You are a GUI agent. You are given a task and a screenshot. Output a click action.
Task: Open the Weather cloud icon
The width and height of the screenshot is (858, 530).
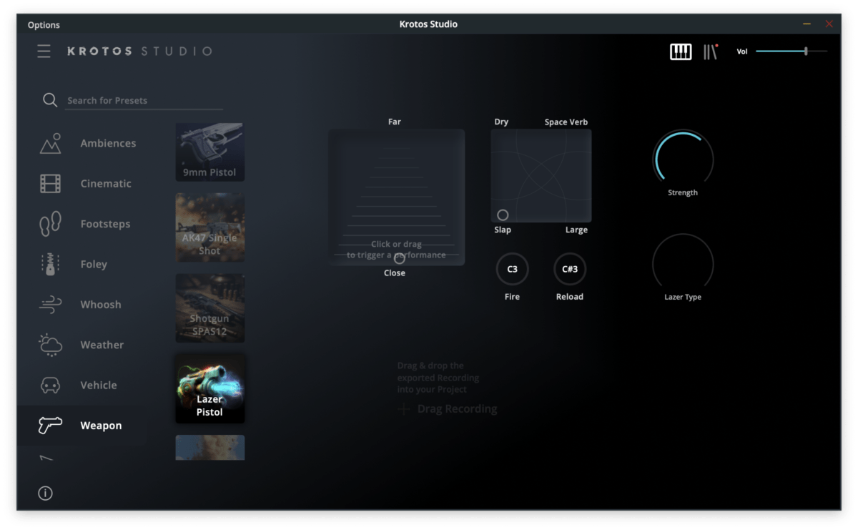(x=49, y=344)
